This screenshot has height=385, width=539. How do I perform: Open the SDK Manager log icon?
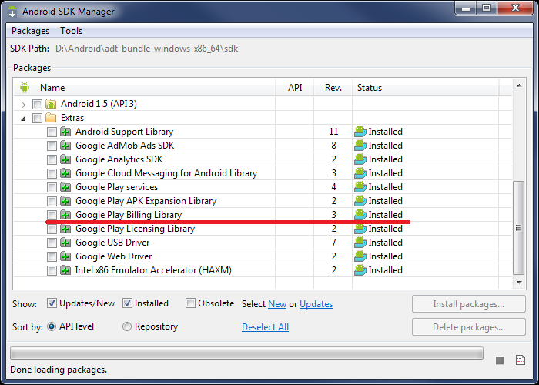521,360
